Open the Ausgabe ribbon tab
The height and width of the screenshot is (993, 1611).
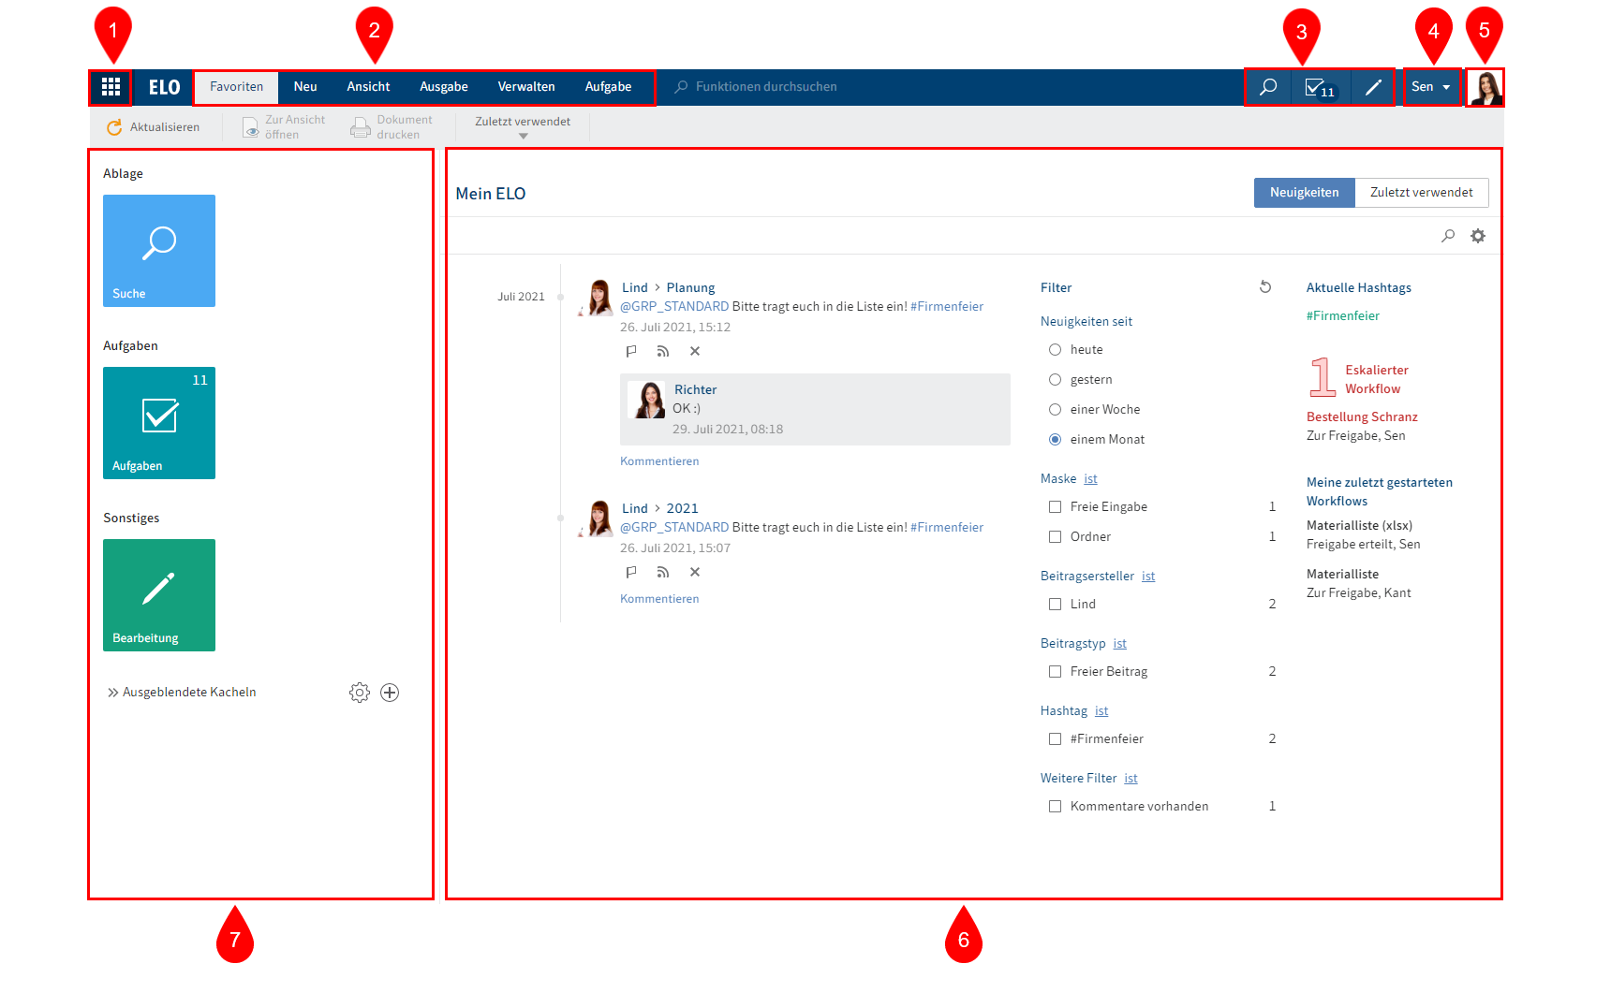(444, 87)
